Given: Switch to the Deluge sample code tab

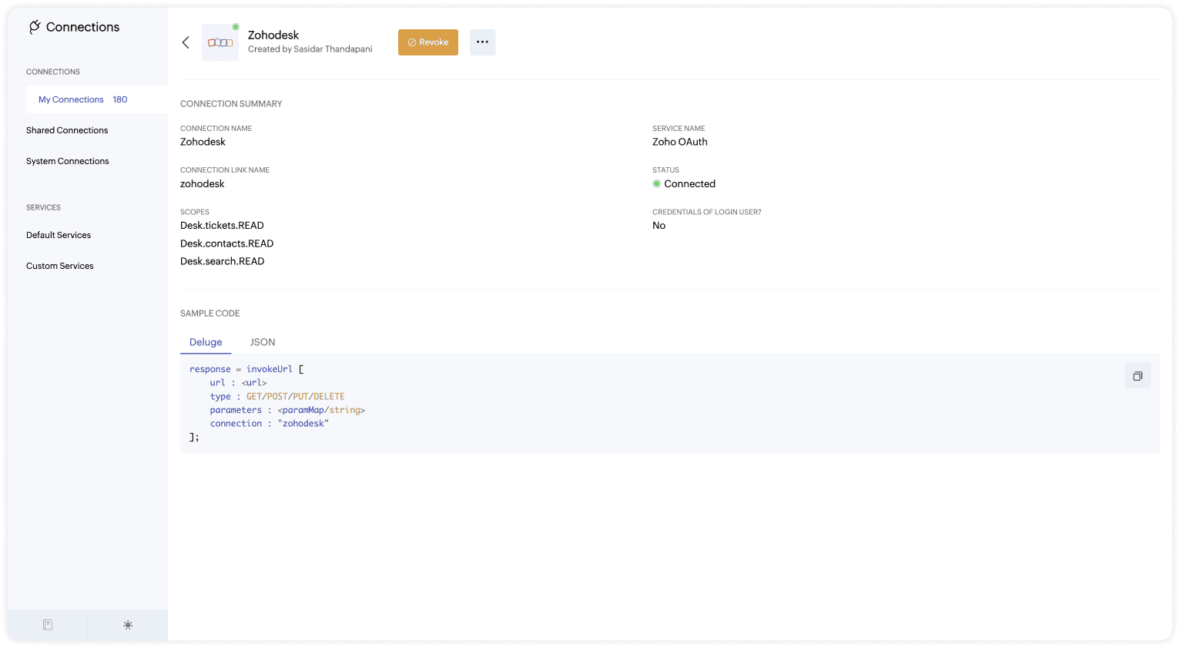Looking at the screenshot, I should (x=206, y=342).
